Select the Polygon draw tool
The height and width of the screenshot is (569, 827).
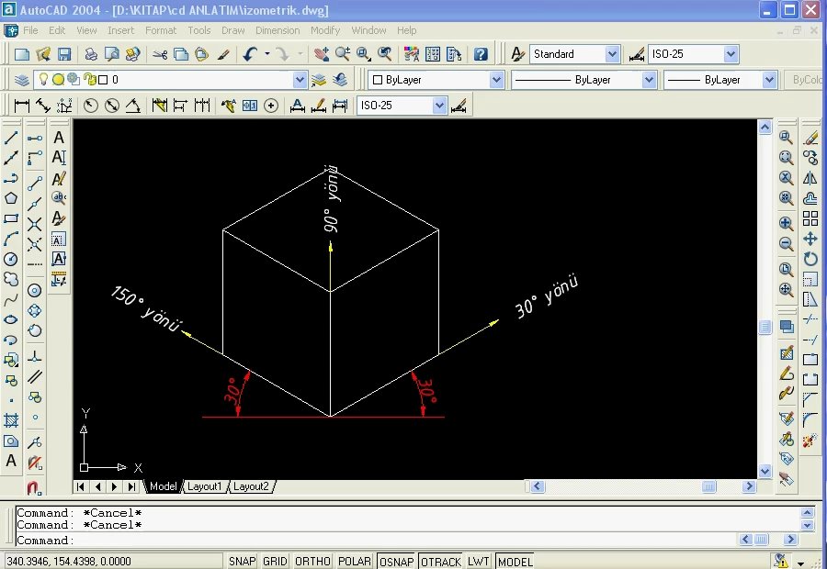[11, 198]
